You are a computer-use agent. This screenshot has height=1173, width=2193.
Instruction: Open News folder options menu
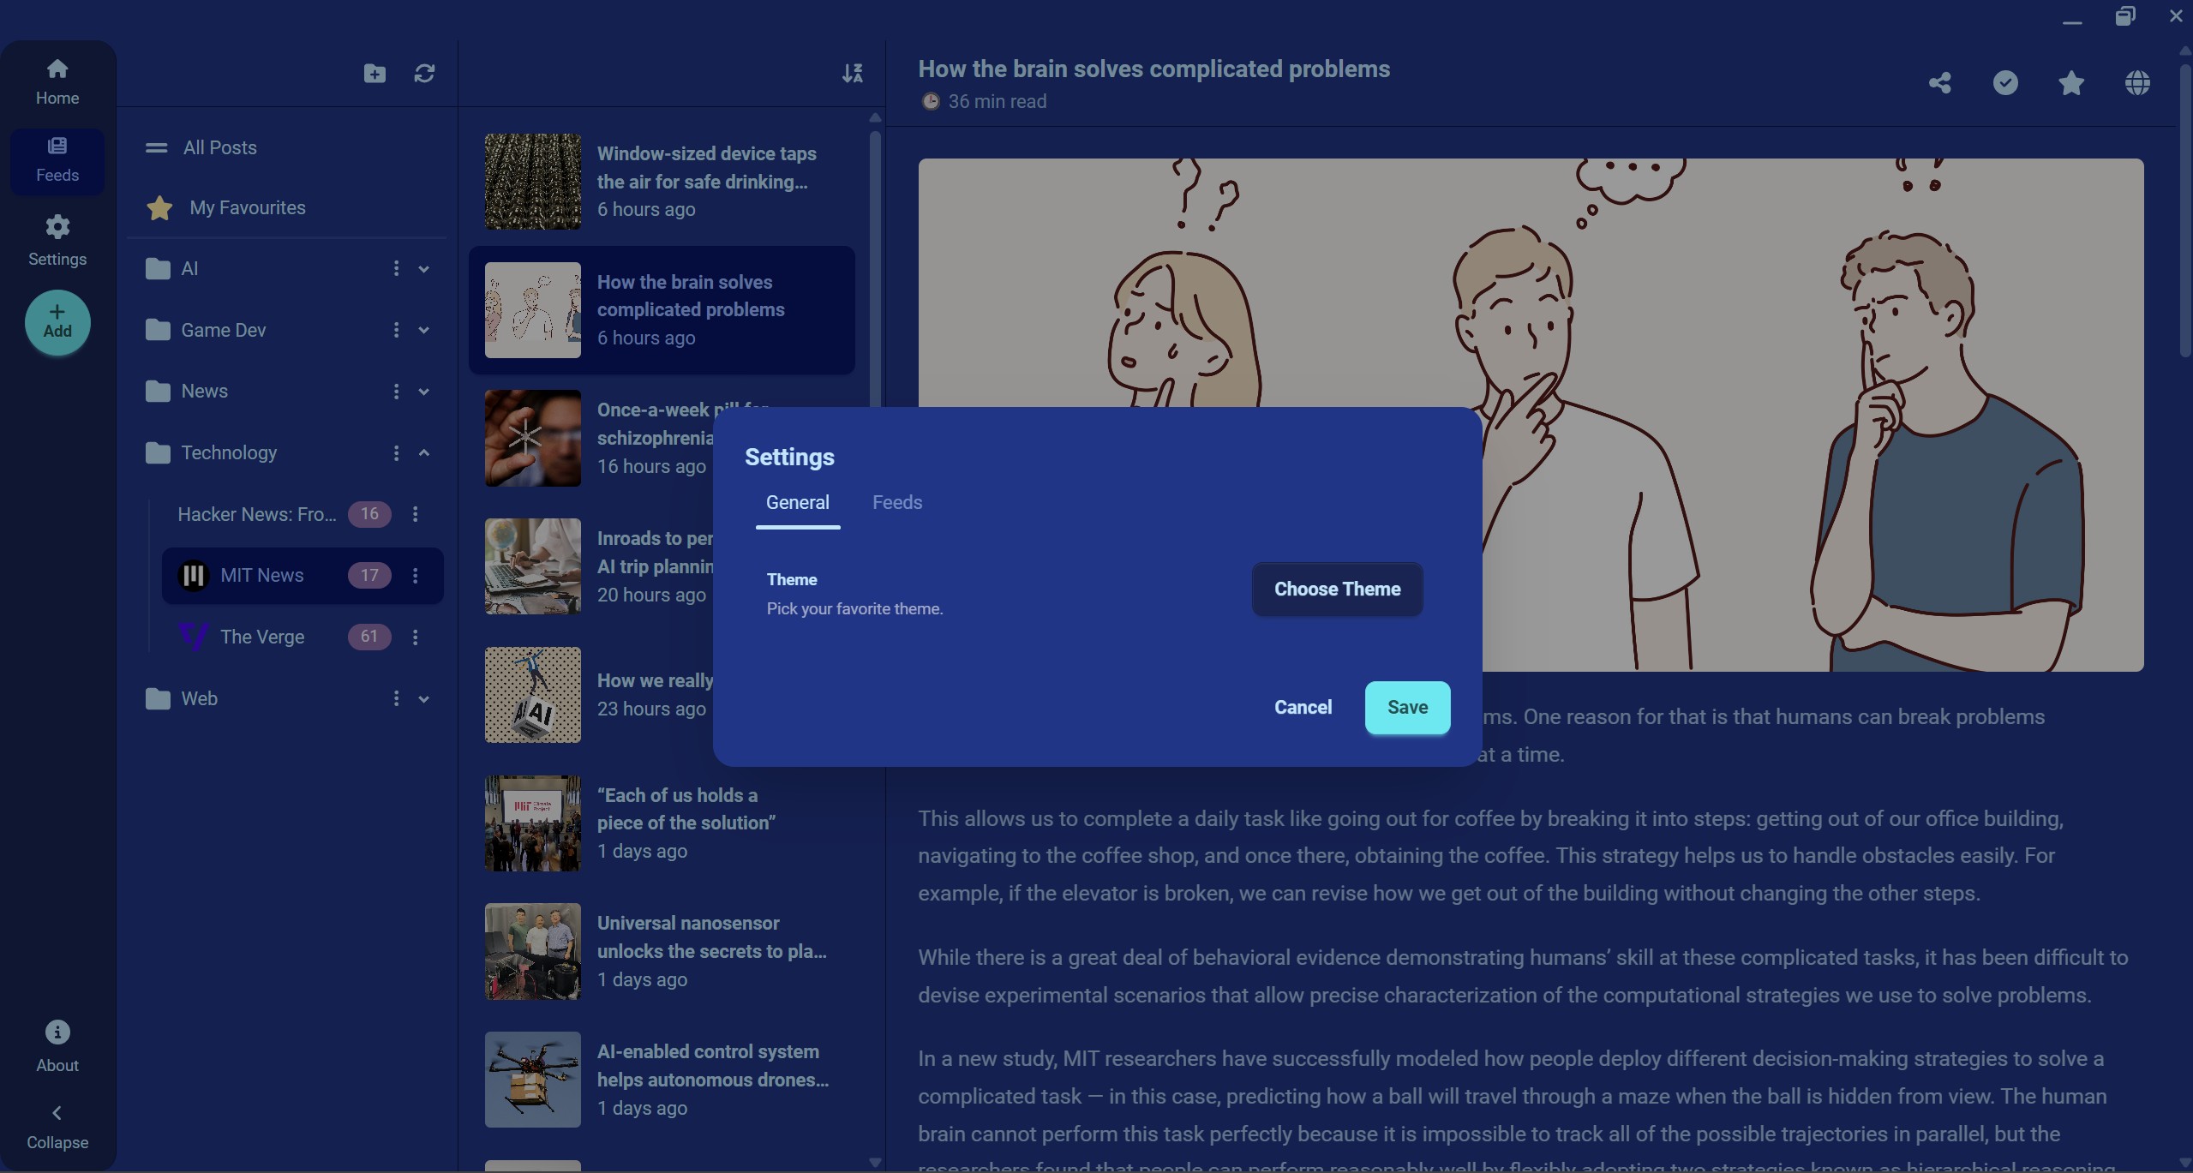click(396, 391)
